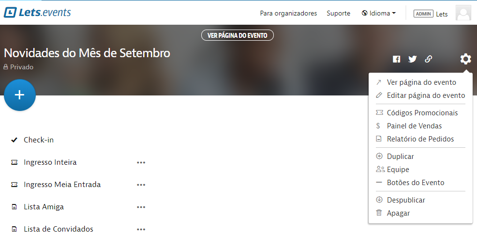Screen dimensions: 477x235
Task: Click the Ver Página do Evento button
Action: coord(237,35)
